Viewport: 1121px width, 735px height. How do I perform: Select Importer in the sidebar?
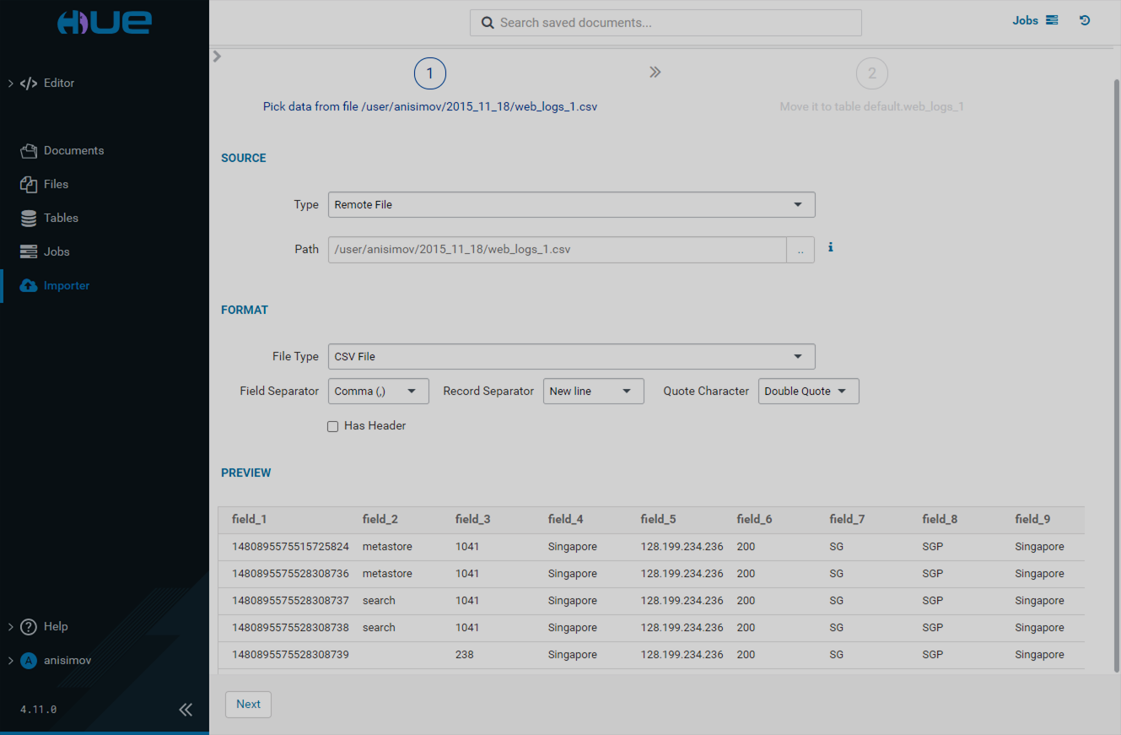[67, 285]
